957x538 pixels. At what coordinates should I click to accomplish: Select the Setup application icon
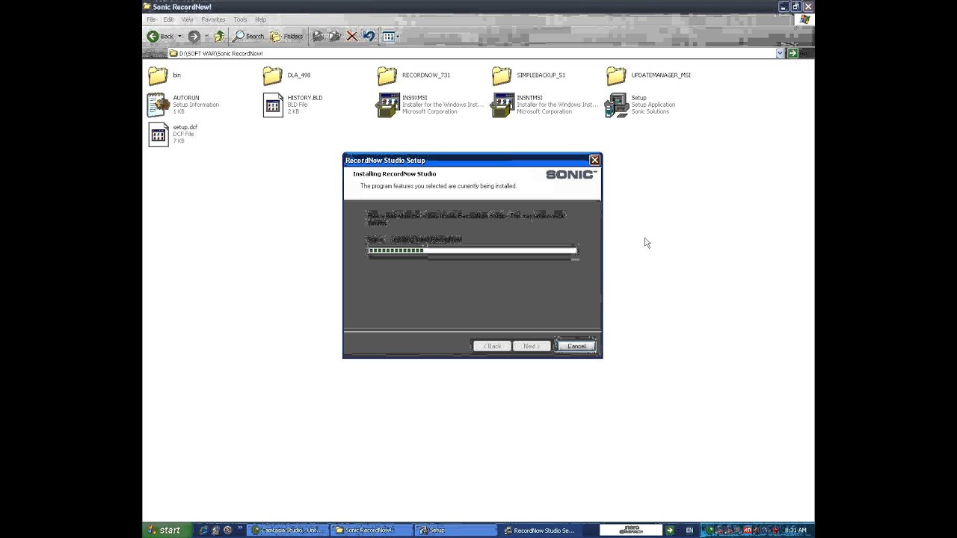point(641,105)
